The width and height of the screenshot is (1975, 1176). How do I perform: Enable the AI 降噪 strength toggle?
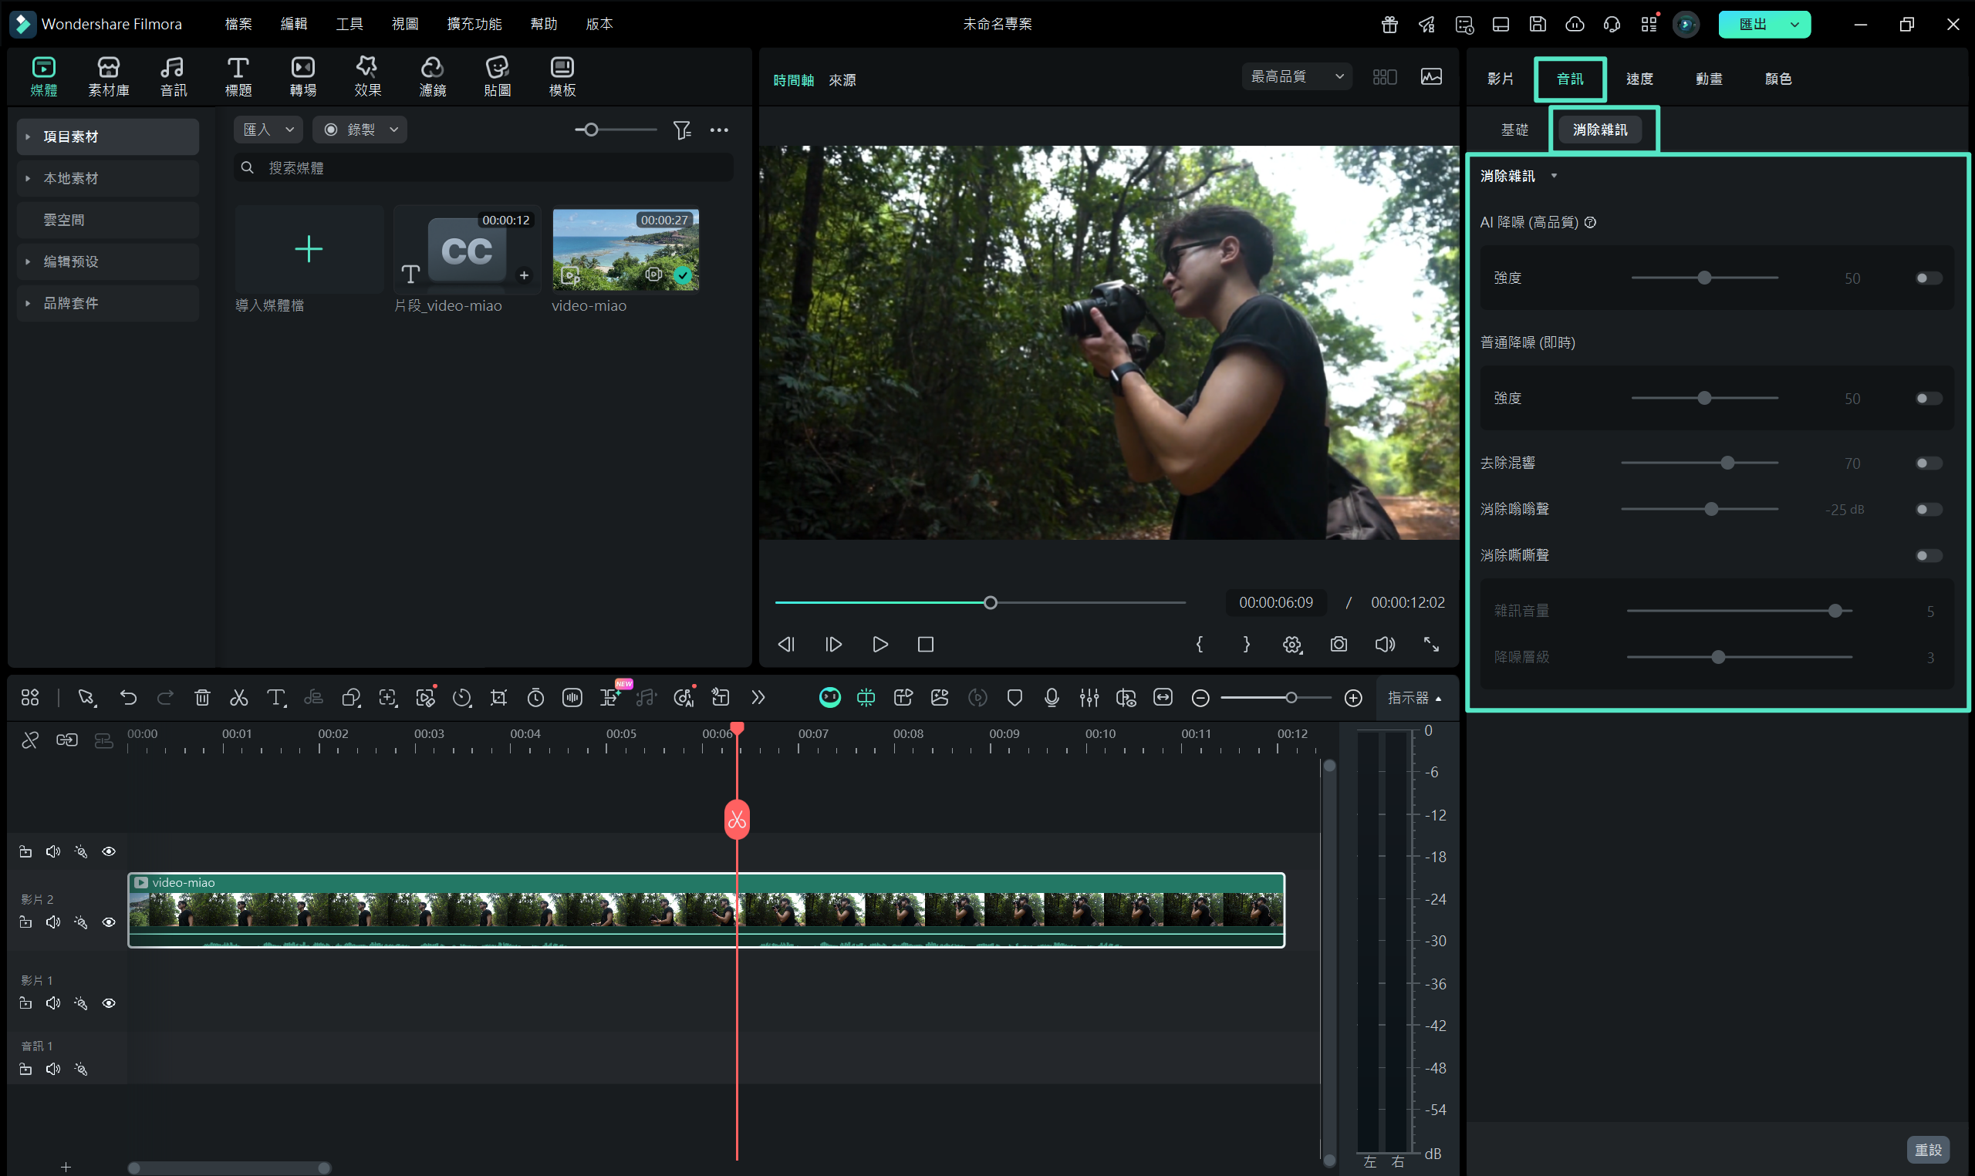(1928, 278)
